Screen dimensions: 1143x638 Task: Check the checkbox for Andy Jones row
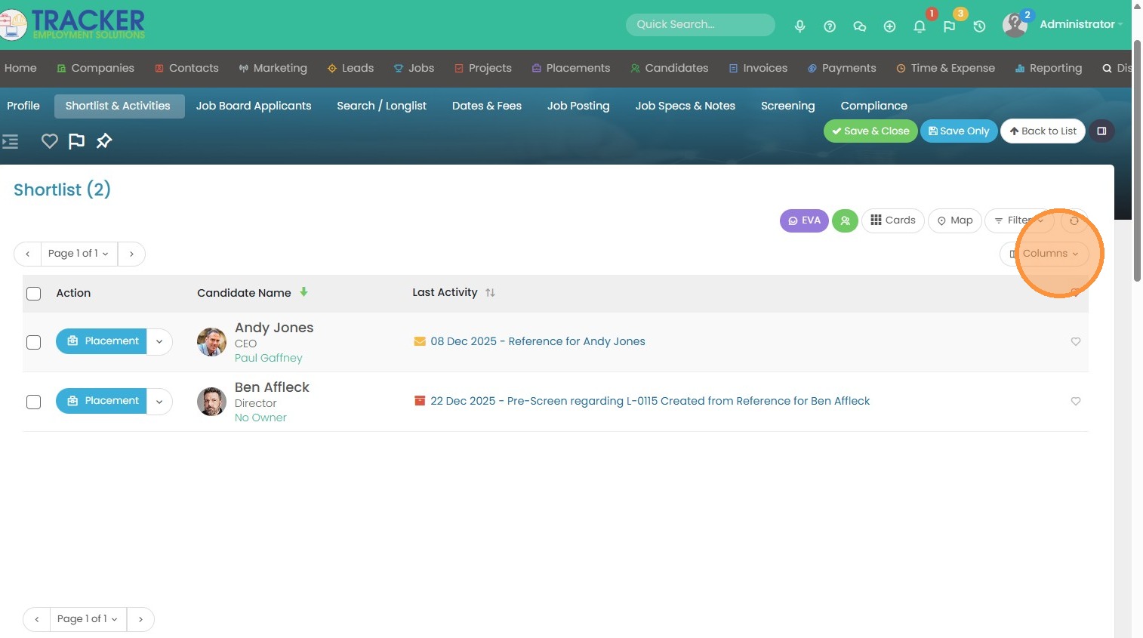(x=34, y=342)
